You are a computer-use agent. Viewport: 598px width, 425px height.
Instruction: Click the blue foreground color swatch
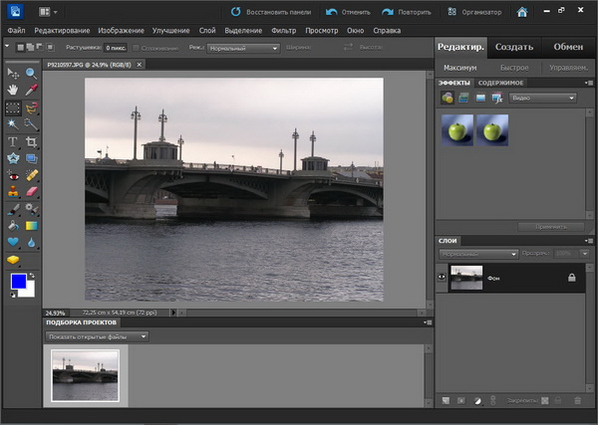[18, 282]
